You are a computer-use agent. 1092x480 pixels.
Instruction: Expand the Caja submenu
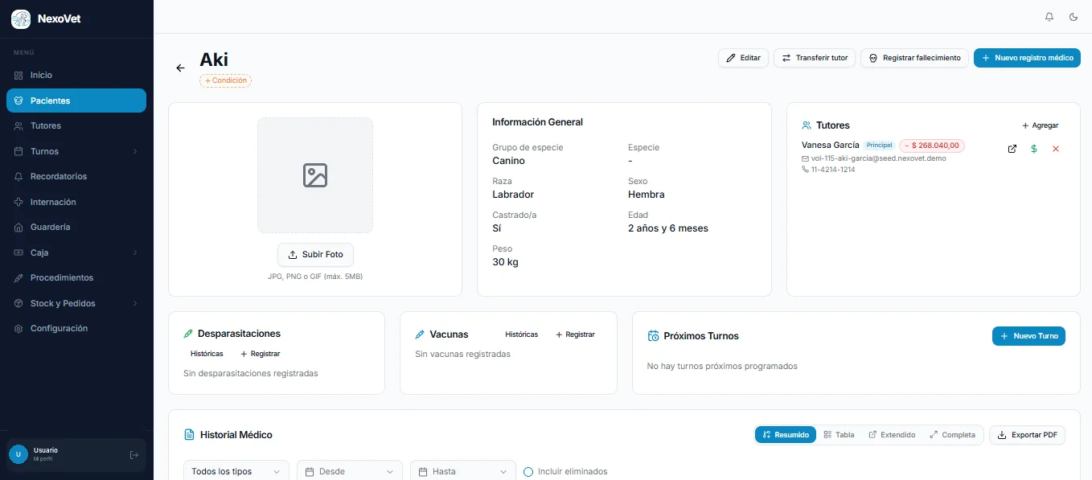click(x=76, y=252)
